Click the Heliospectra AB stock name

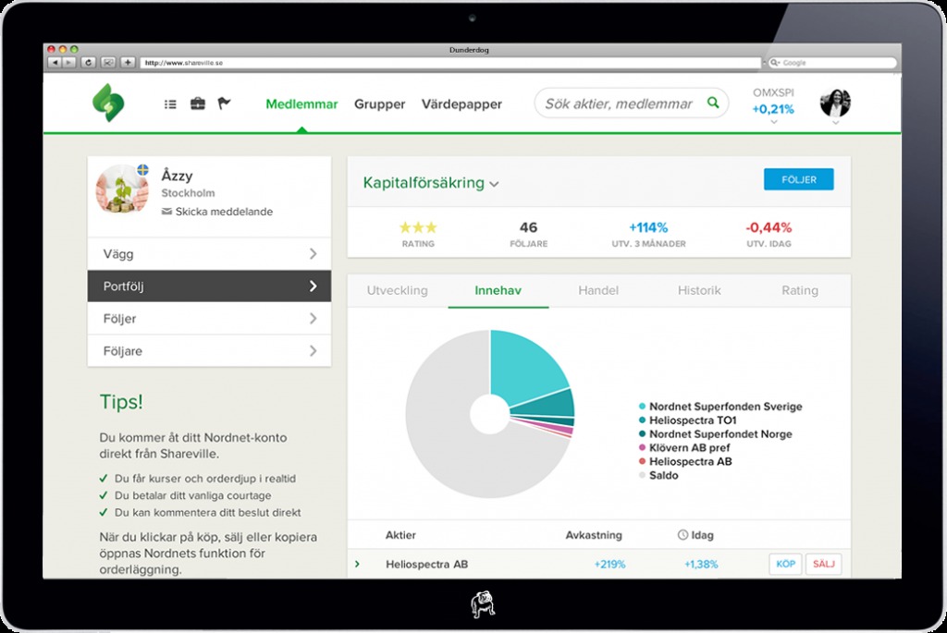(x=427, y=565)
